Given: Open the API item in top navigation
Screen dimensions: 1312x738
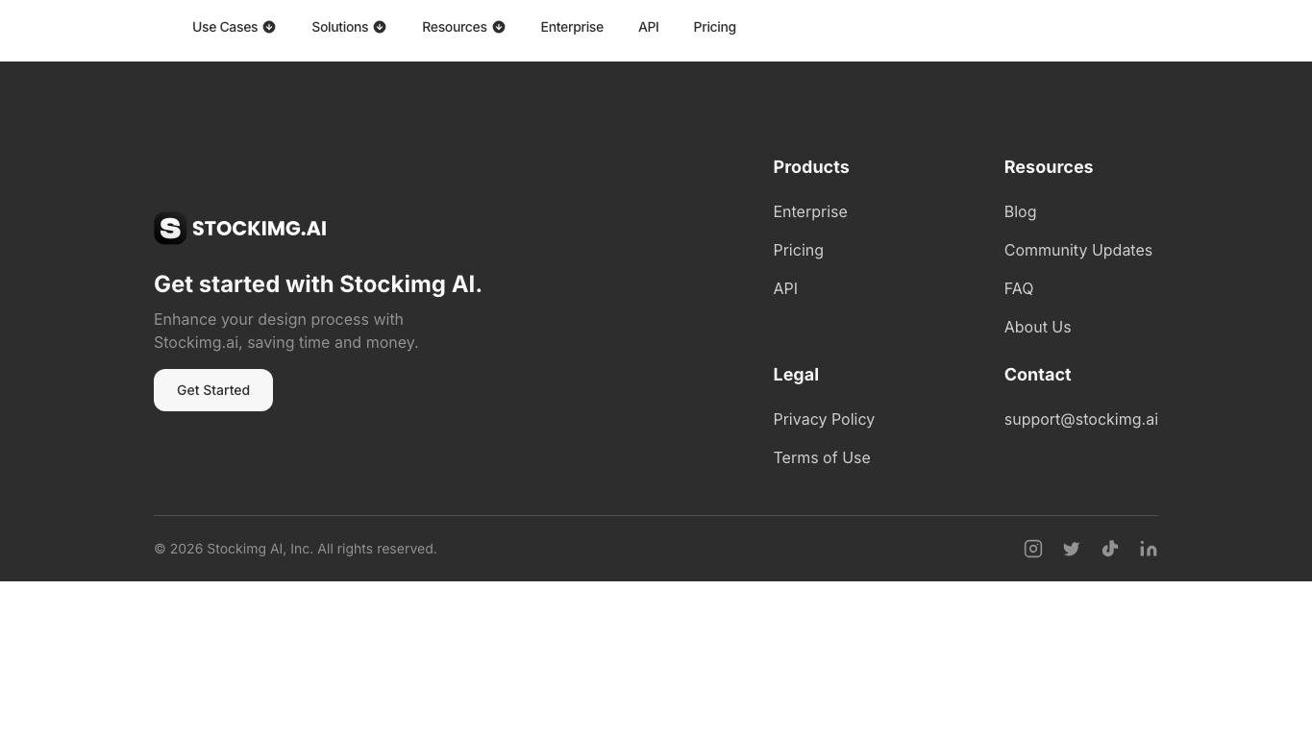Looking at the screenshot, I should tap(649, 27).
